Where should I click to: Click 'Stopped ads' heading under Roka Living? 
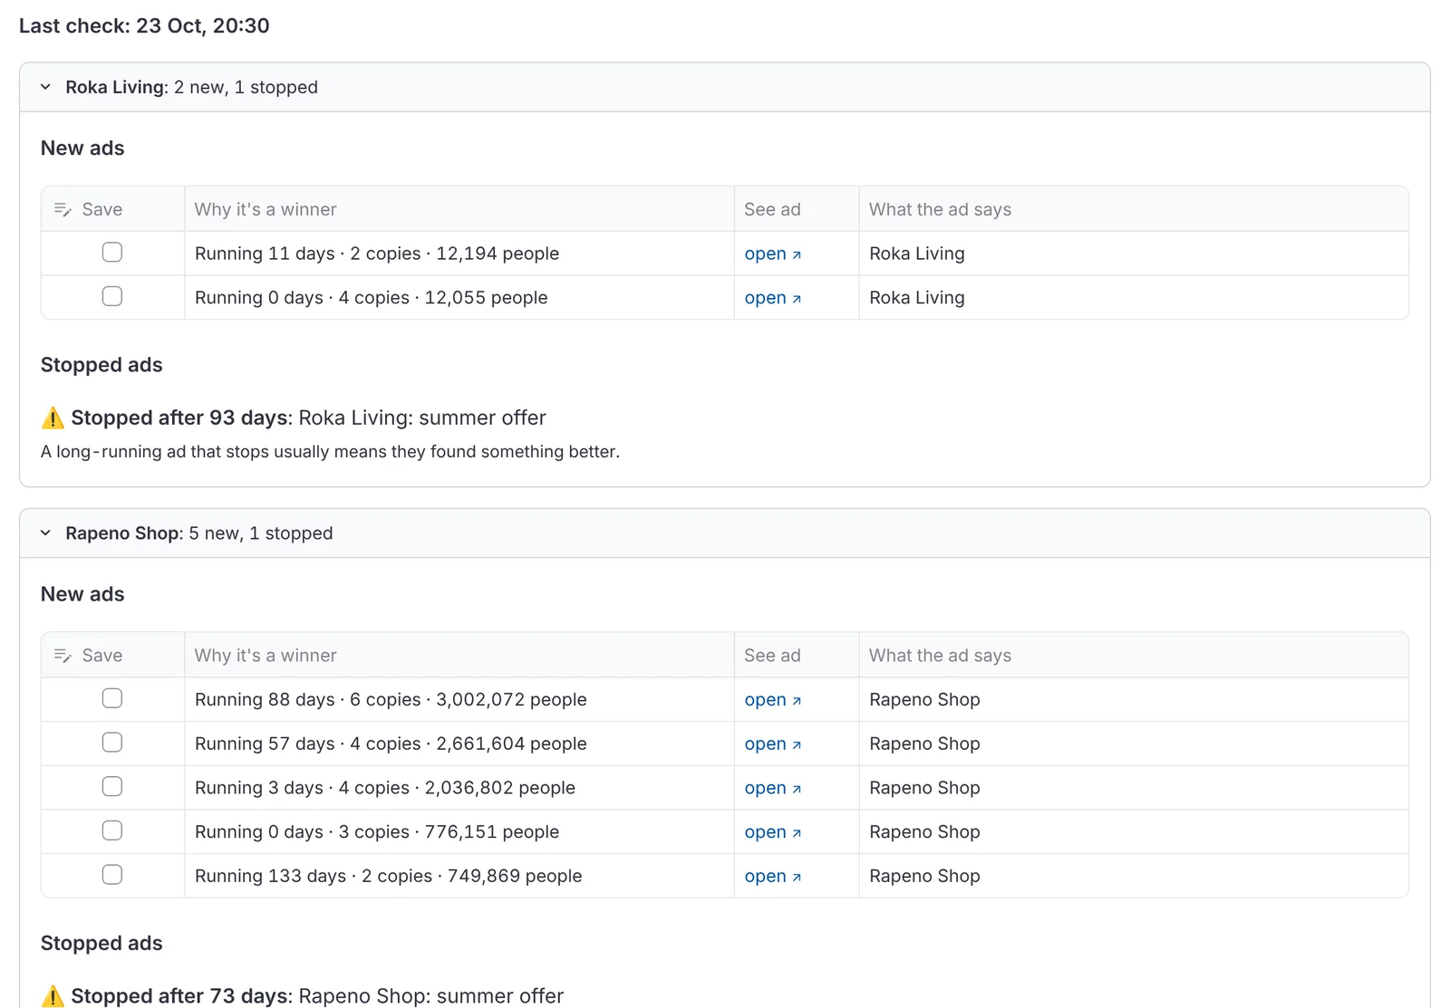pyautogui.click(x=101, y=365)
